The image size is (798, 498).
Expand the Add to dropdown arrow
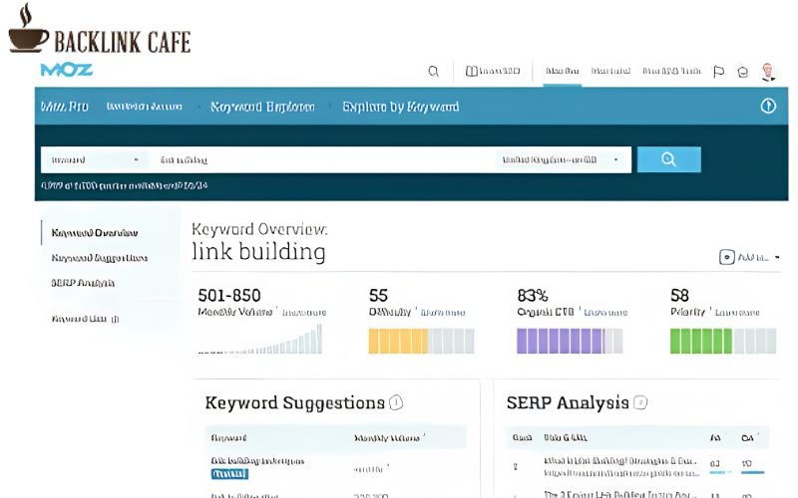pyautogui.click(x=777, y=257)
